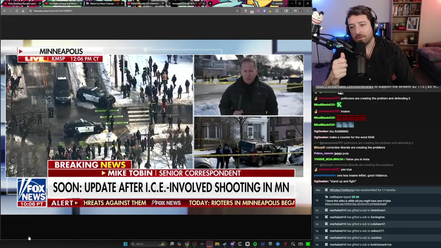Open the Windows Start menu
This screenshot has width=441, height=248.
125,244
